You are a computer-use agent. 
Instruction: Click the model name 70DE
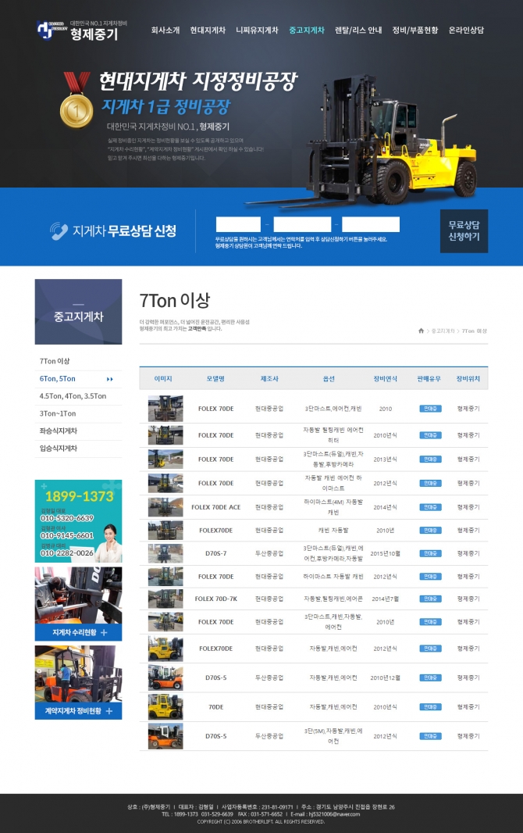216,707
